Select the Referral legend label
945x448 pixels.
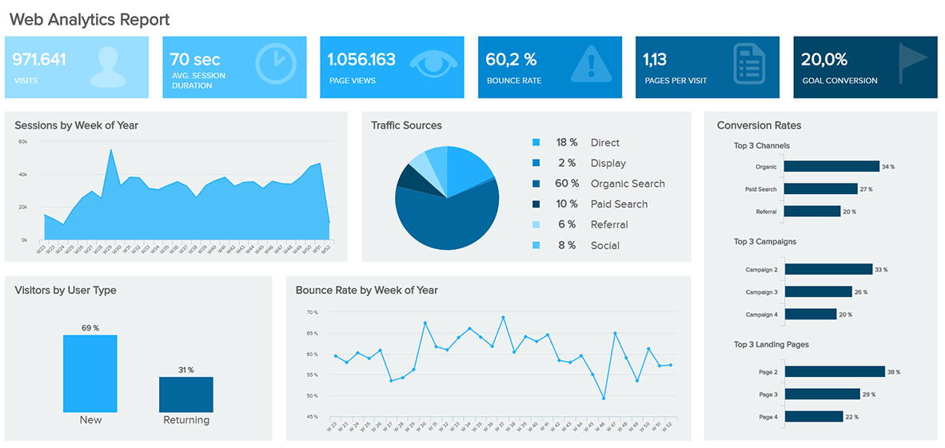pos(609,225)
